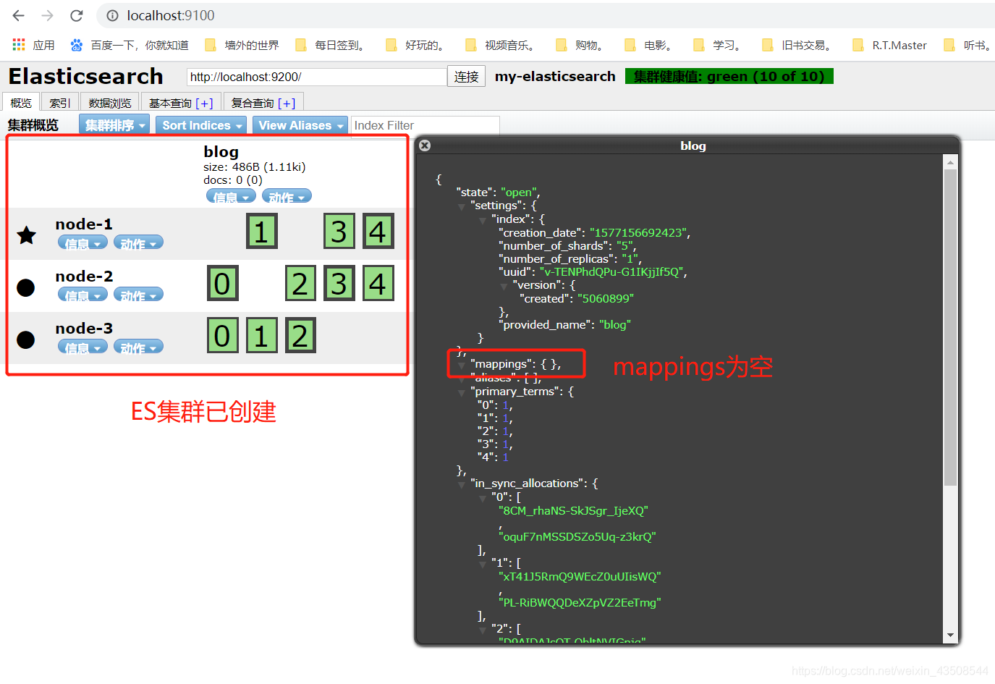Switch to the 索引 tab
This screenshot has height=684, width=995.
(60, 103)
